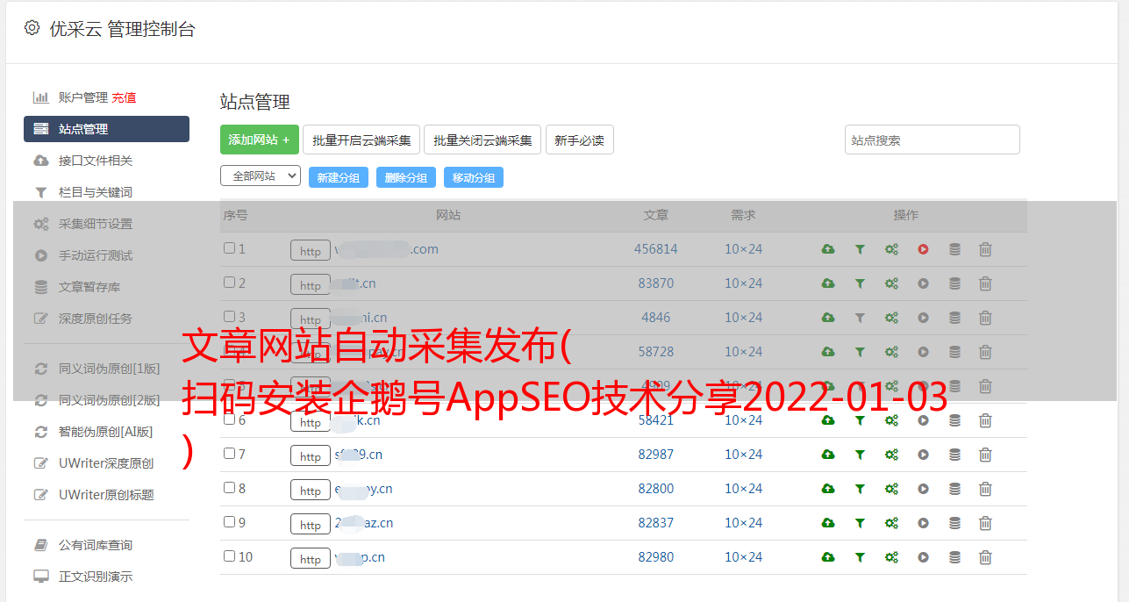Go to 接口文件相关 in sidebar

tap(95, 161)
